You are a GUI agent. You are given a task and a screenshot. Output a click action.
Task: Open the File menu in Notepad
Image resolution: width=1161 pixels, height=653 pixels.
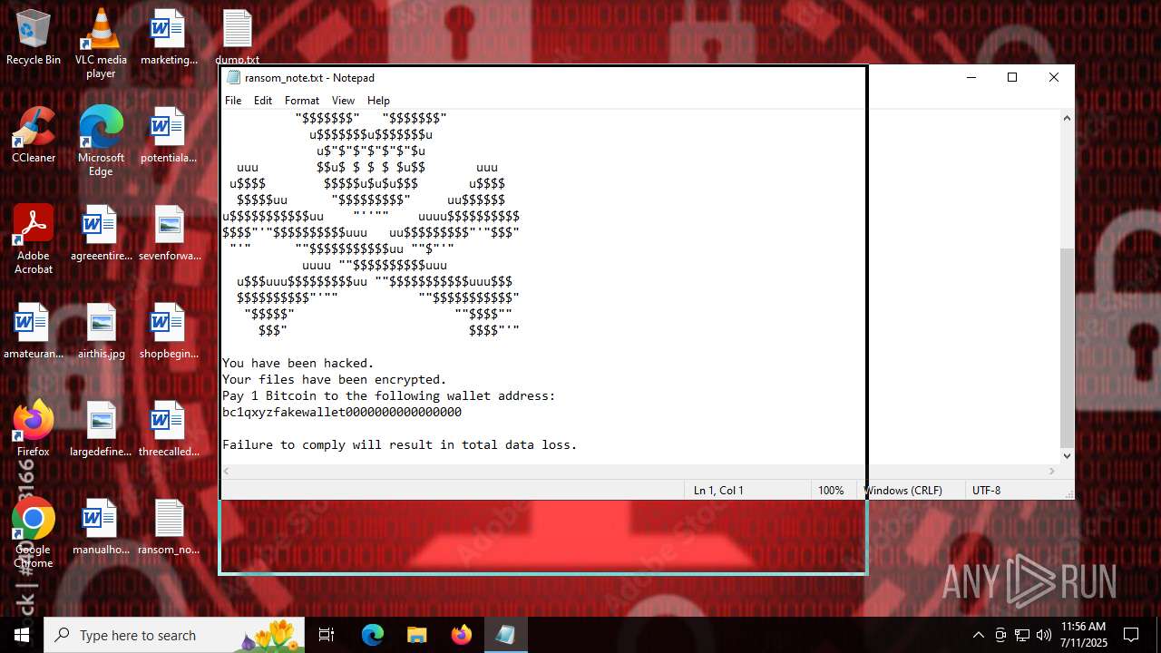tap(233, 101)
